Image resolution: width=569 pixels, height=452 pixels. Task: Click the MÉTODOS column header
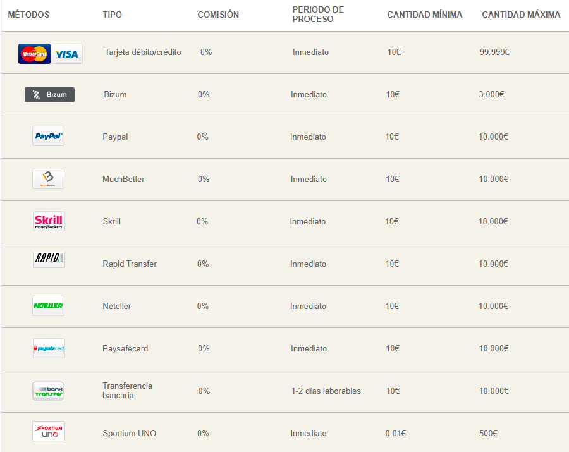(x=28, y=15)
